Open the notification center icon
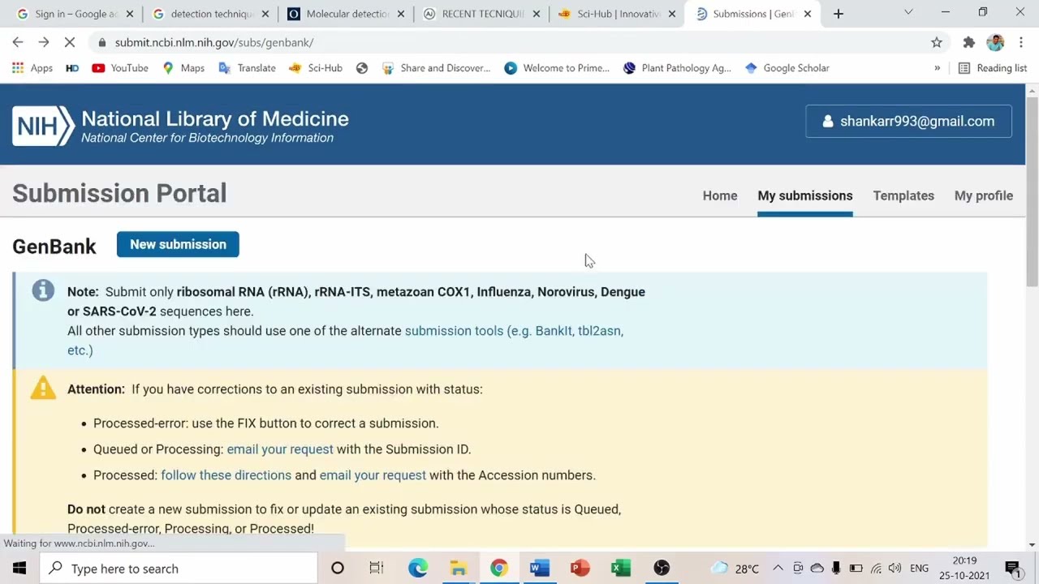 coord(1012,569)
